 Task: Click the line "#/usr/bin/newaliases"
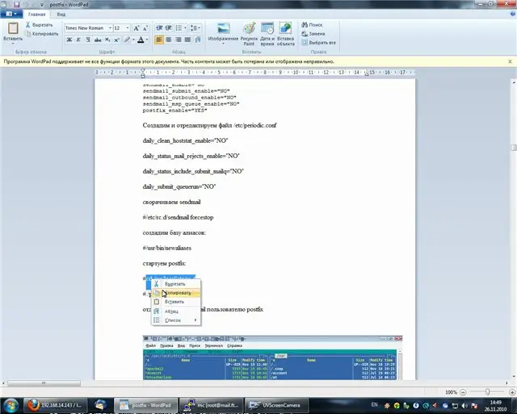pos(167,248)
